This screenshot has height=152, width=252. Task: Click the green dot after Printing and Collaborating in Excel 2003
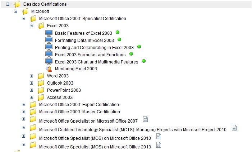pyautogui.click(x=139, y=47)
